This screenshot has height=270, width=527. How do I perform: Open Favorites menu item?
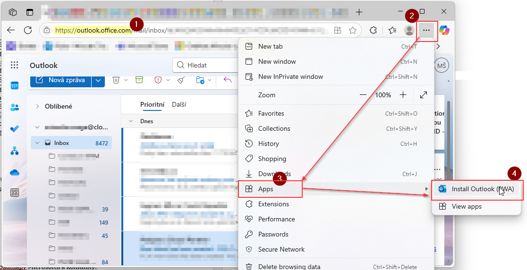337,113
